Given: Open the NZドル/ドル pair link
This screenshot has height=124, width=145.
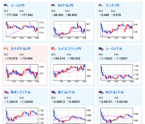Looking at the screenshot, I should coord(114,92).
